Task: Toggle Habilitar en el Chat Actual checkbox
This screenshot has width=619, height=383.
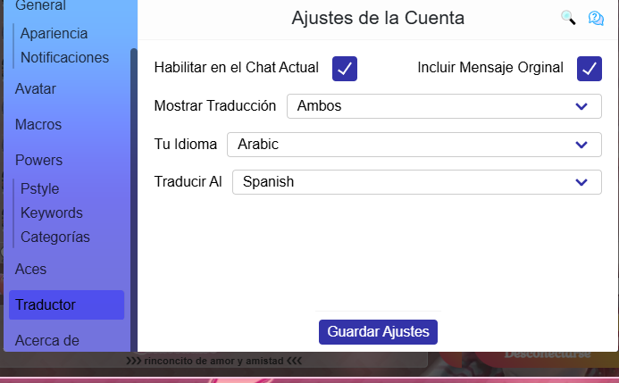Action: pyautogui.click(x=345, y=68)
